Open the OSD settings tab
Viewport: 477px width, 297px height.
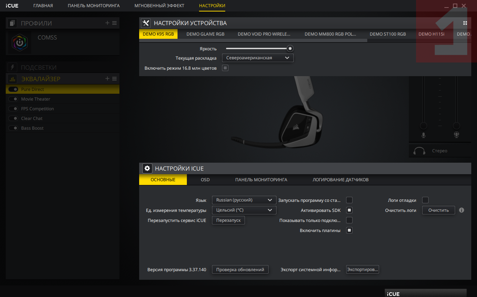coord(205,180)
